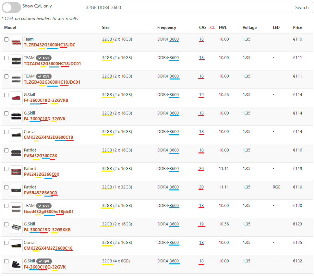This screenshot has height=277, width=314.
Task: Click the red RAM thumbnail for TLZRD432G3600HC18JDC
Action: pos(16,42)
